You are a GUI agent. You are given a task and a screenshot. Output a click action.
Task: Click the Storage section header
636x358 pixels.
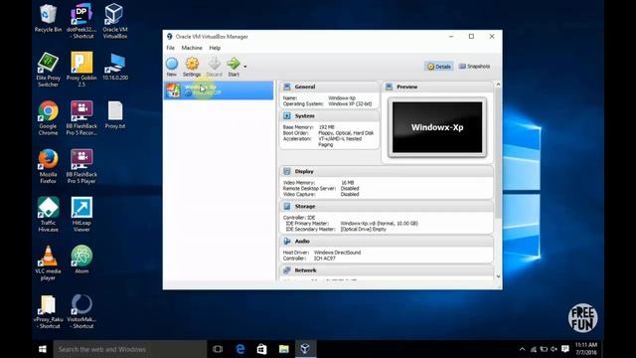[x=387, y=207]
